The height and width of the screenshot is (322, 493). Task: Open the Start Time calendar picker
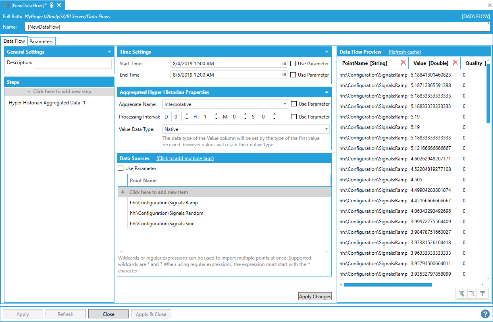[x=284, y=64]
